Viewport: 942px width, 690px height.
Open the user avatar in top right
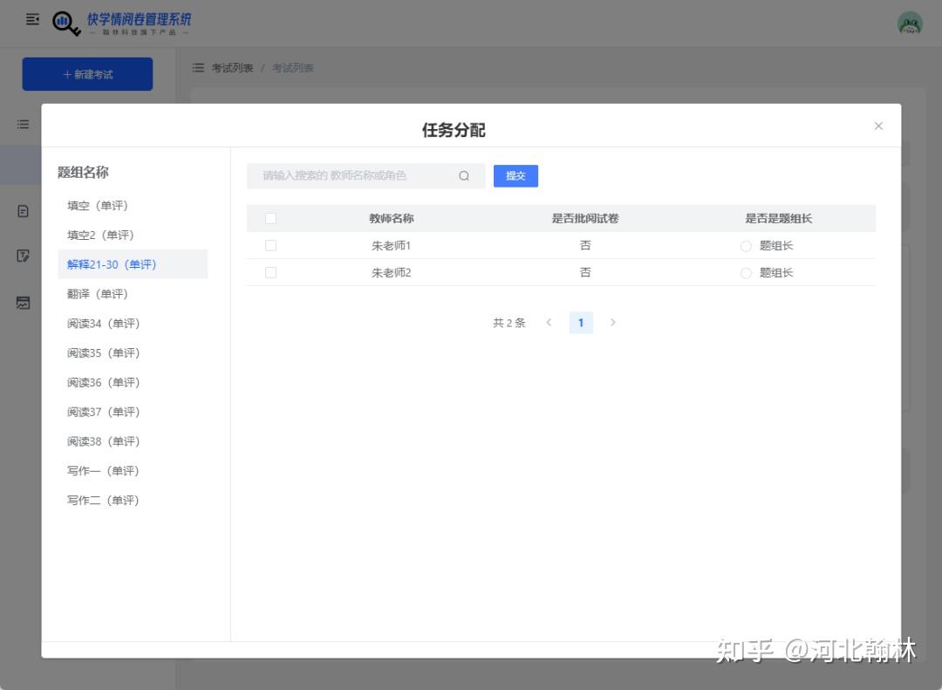910,24
